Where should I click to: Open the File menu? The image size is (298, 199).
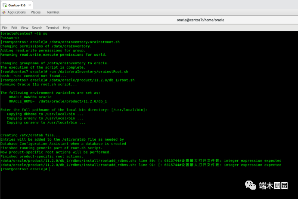[5, 28]
